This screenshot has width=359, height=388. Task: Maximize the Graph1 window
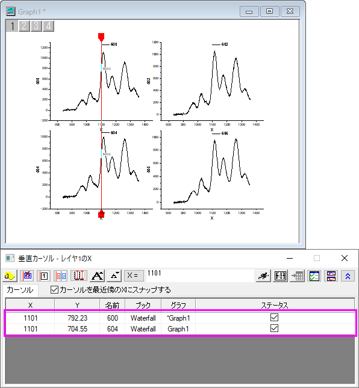point(269,11)
